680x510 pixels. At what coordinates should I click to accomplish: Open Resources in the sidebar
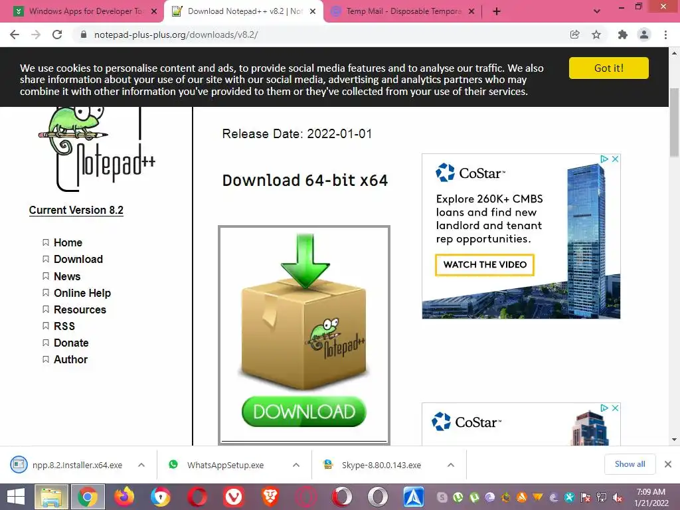[x=80, y=309]
